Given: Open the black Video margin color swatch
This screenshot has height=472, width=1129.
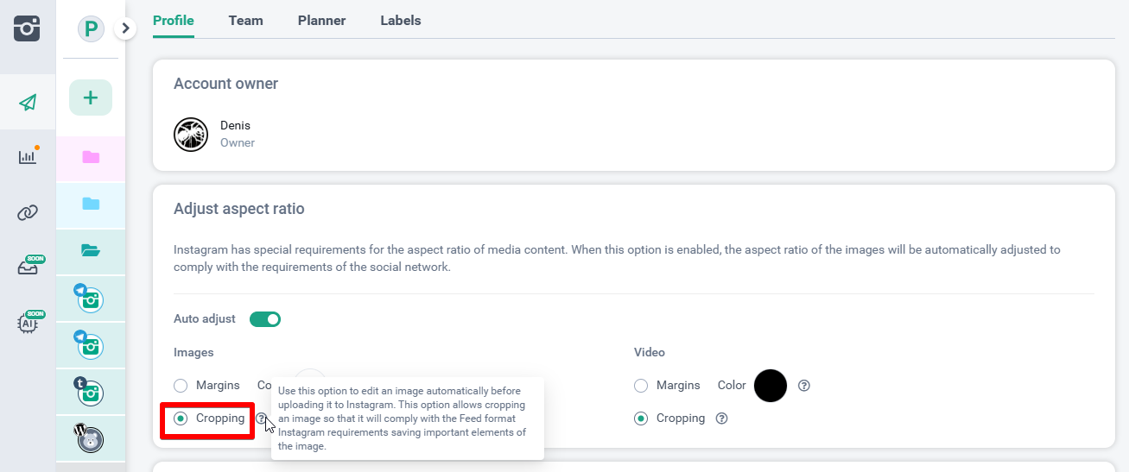Looking at the screenshot, I should point(771,386).
